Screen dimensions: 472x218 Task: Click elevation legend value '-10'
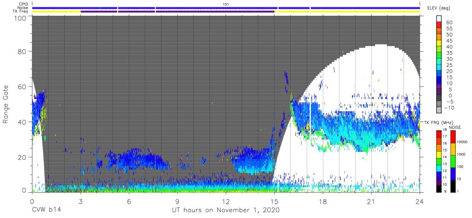pyautogui.click(x=450, y=108)
